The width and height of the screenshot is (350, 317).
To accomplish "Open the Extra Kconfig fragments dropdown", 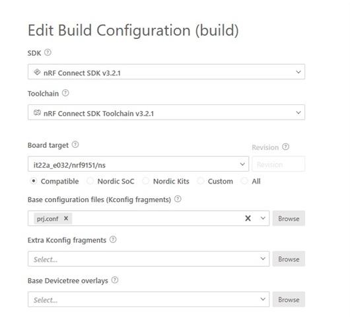I will pos(149,259).
